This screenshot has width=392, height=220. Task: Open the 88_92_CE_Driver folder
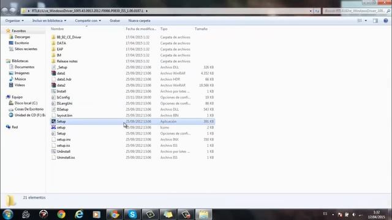pos(69,37)
